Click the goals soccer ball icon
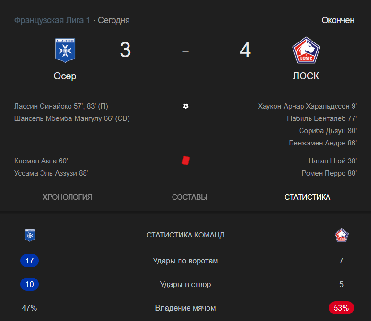Viewport: 371px width, 321px height. tap(186, 106)
